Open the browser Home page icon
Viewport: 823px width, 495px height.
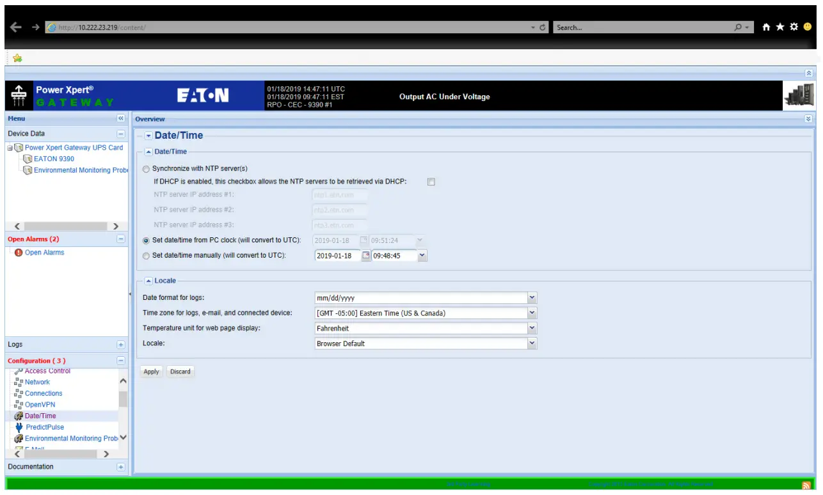(x=767, y=27)
